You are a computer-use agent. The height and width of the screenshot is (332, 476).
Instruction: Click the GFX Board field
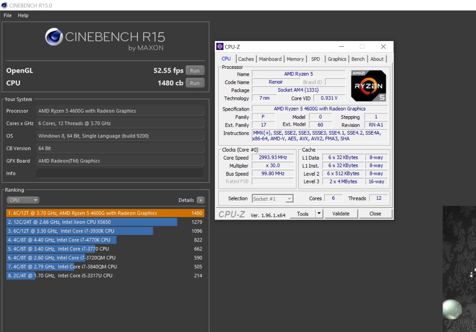click(120, 161)
